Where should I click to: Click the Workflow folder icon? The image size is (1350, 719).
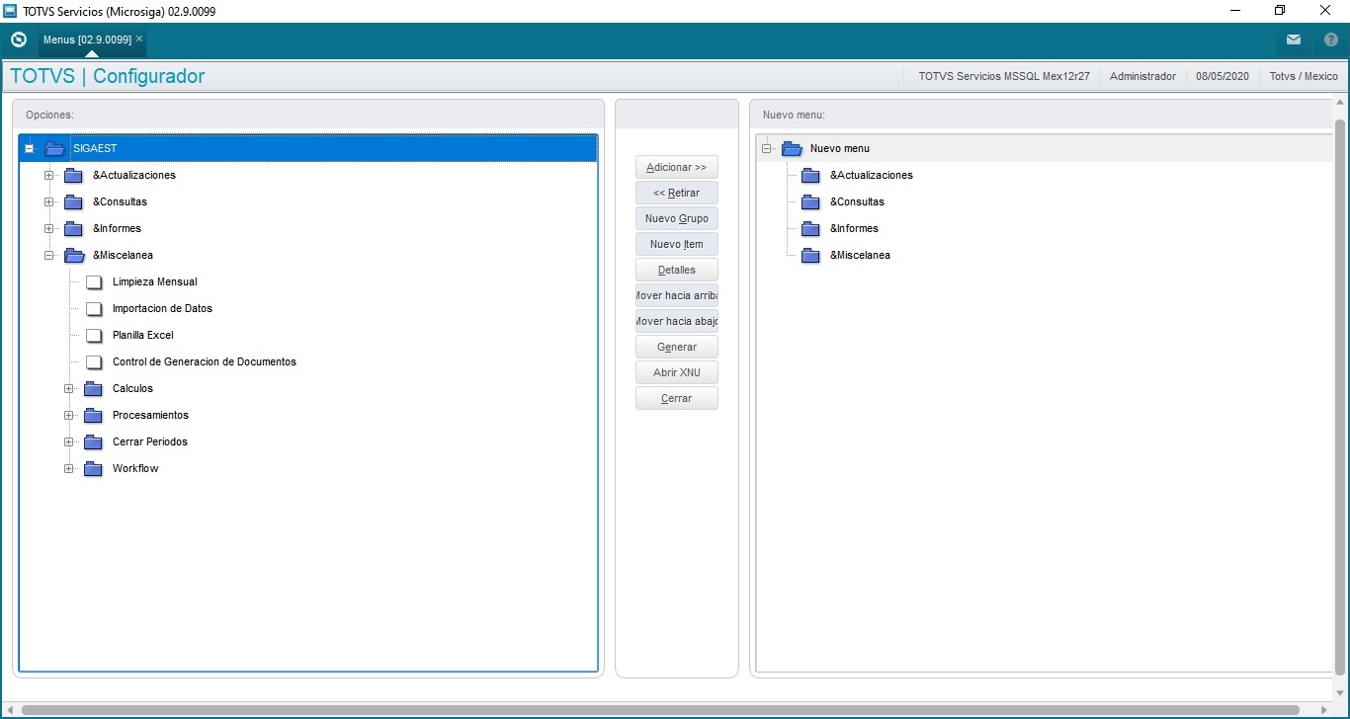94,468
